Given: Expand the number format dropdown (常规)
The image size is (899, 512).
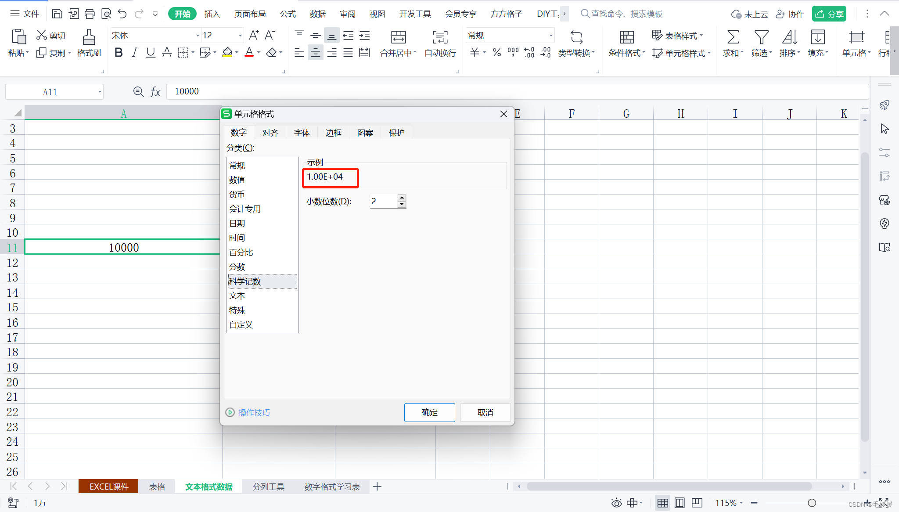Looking at the screenshot, I should pos(551,36).
